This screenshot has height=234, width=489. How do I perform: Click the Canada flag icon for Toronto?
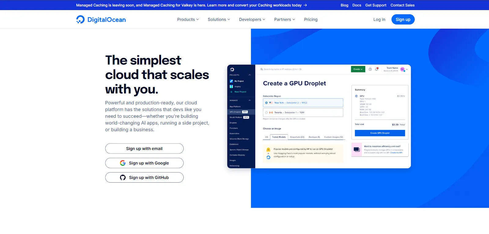(x=271, y=113)
